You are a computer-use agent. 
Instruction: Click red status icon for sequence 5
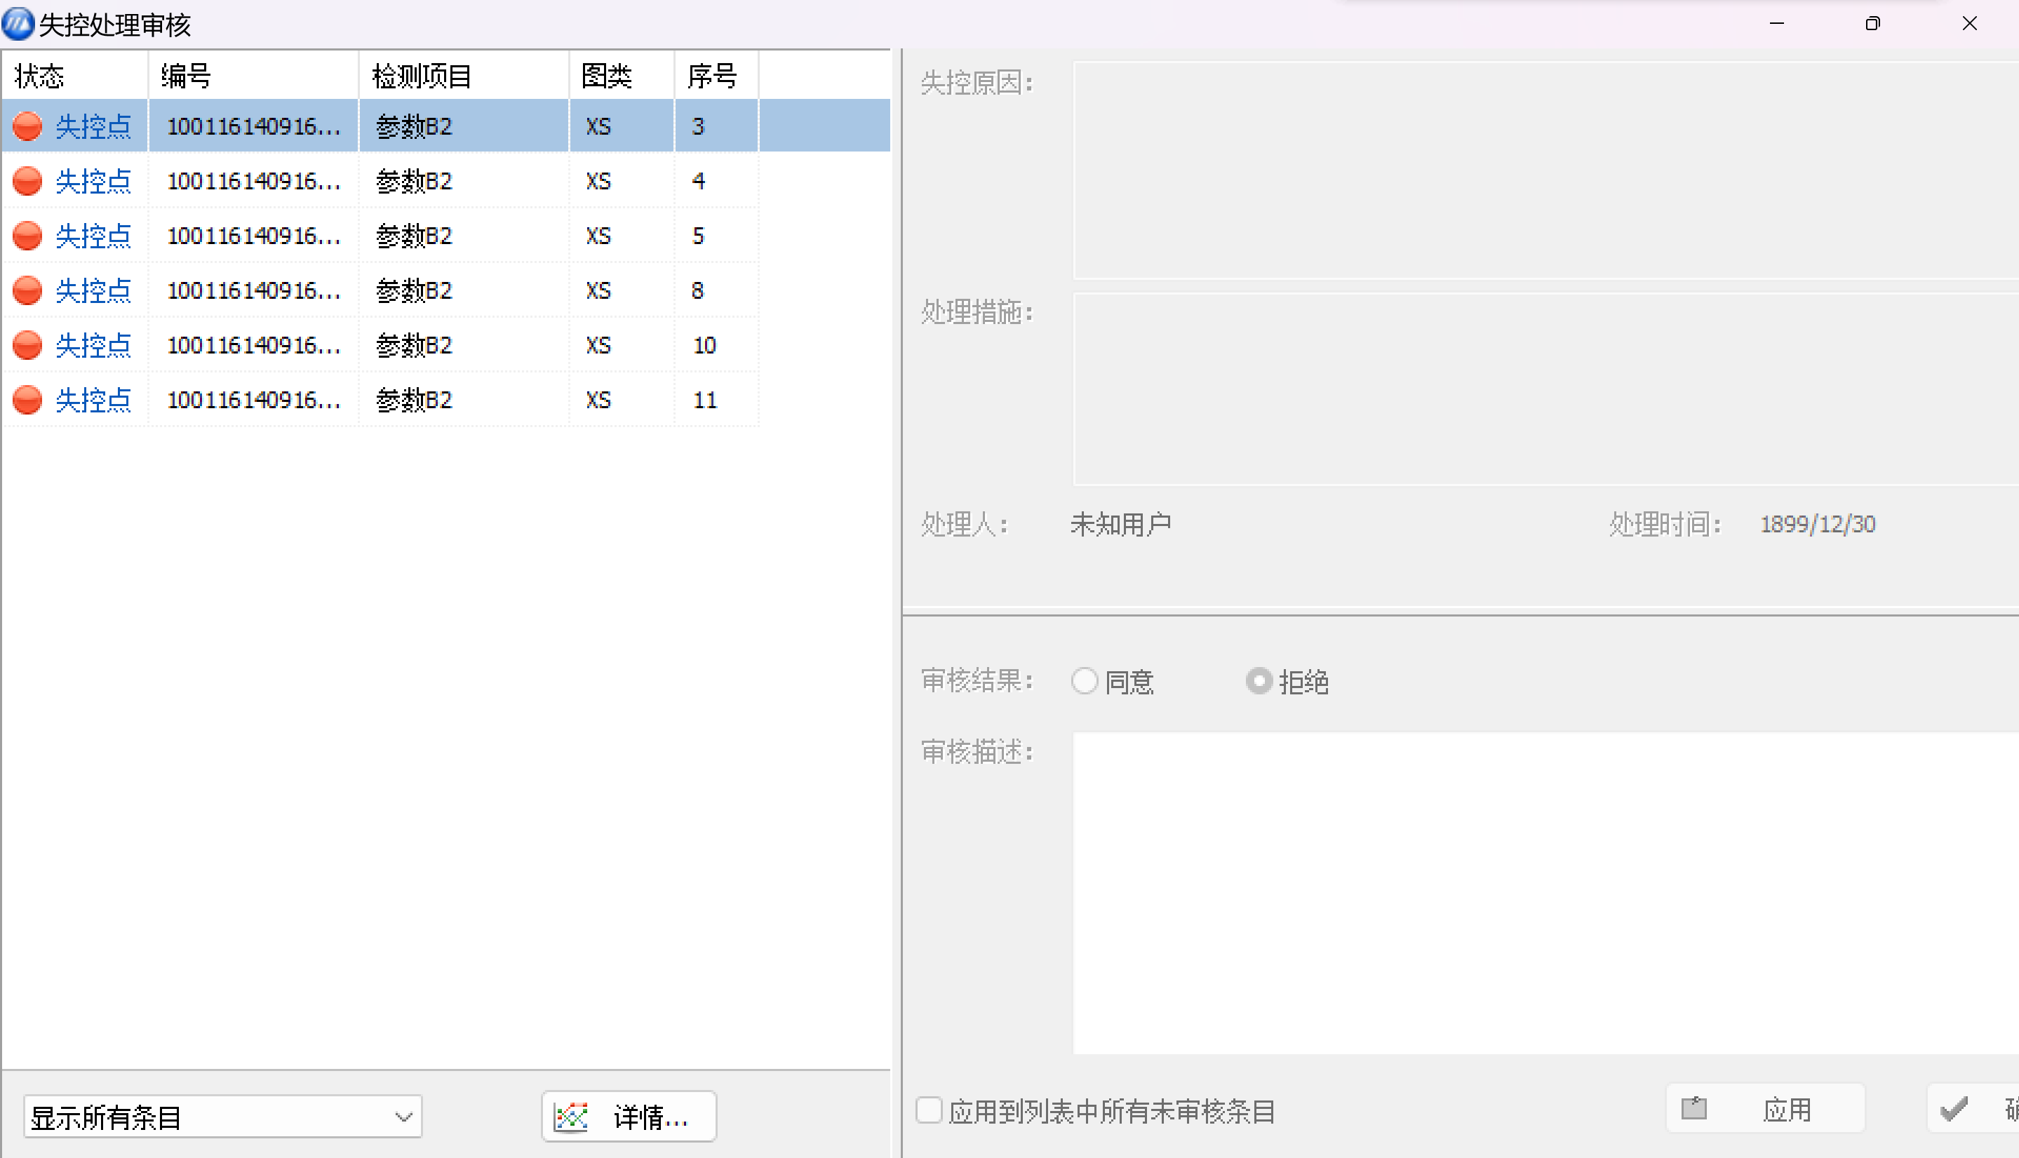[x=28, y=236]
